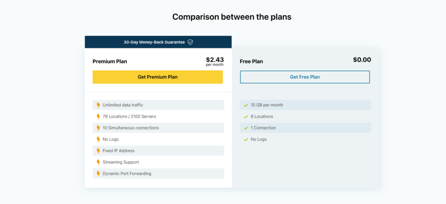
Task: Click lightning icon beside 10 Simultaneous connections
Action: pyautogui.click(x=98, y=128)
